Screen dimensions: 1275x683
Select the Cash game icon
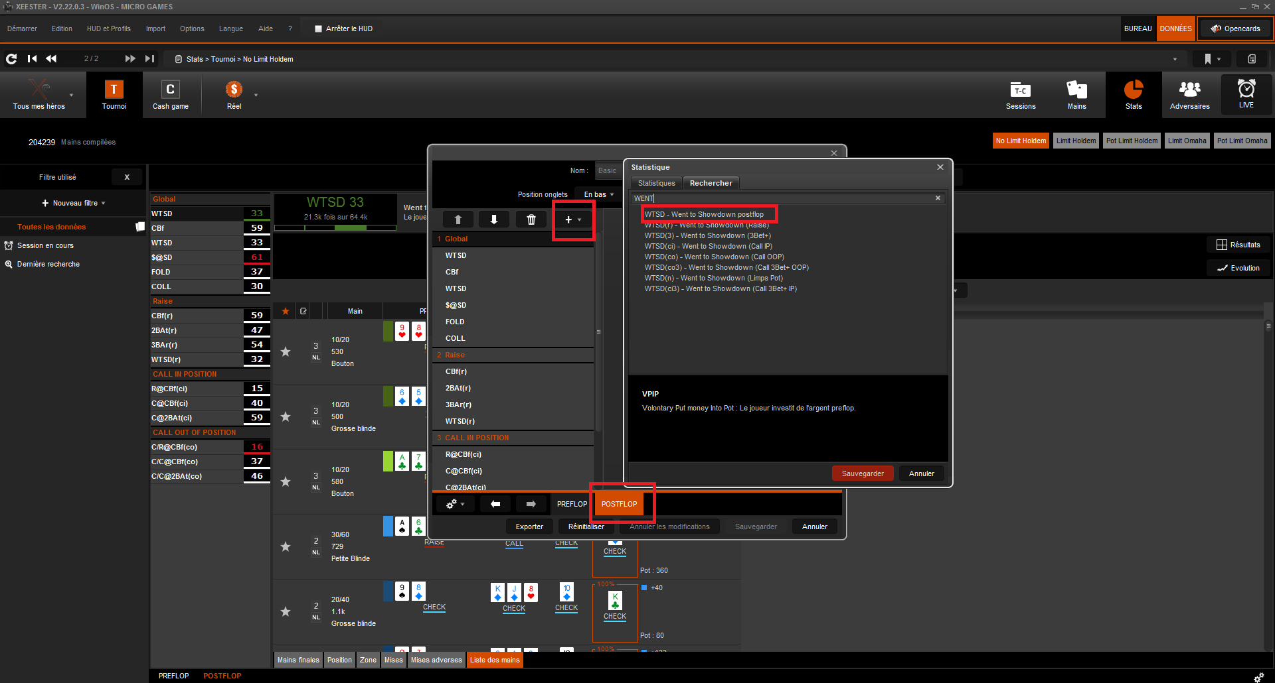(171, 95)
